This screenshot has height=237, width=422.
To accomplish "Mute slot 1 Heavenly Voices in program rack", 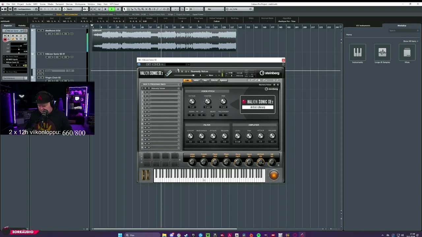I will (x=145, y=88).
